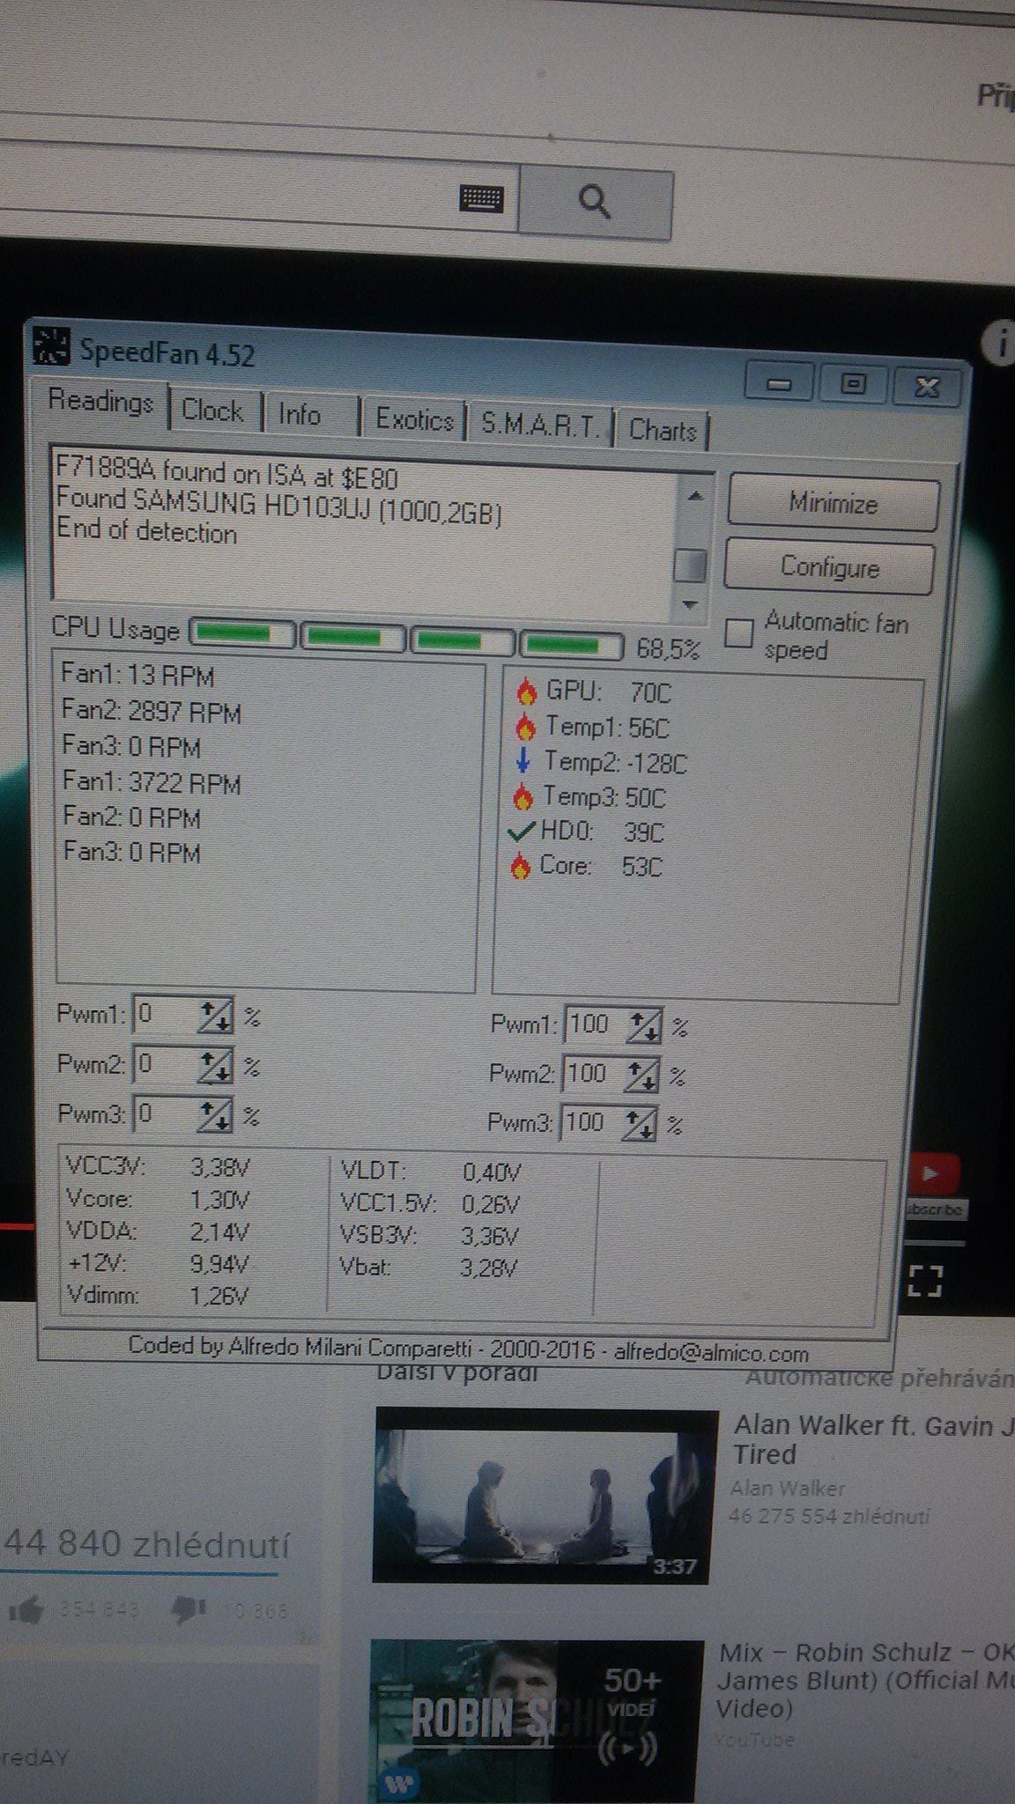Click the right Pwm2 field showing 100
This screenshot has width=1015, height=1804.
pyautogui.click(x=593, y=1074)
